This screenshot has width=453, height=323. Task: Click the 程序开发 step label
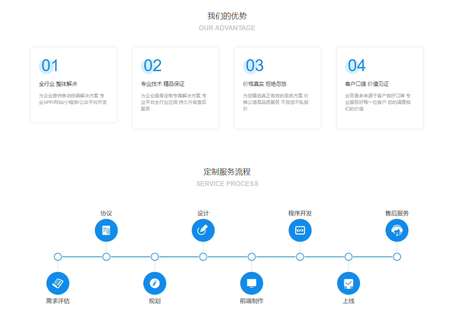[x=300, y=213]
